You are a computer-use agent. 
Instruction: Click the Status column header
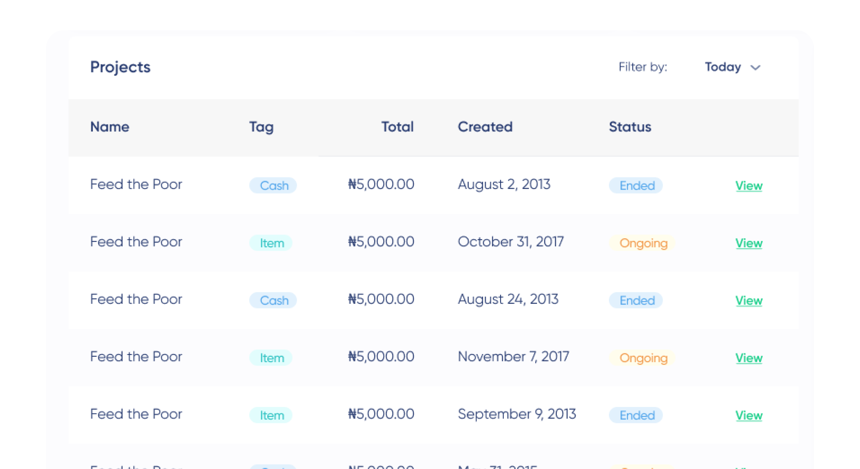click(x=630, y=127)
